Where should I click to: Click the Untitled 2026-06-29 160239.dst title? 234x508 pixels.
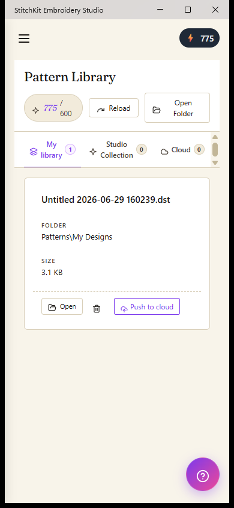tap(106, 200)
